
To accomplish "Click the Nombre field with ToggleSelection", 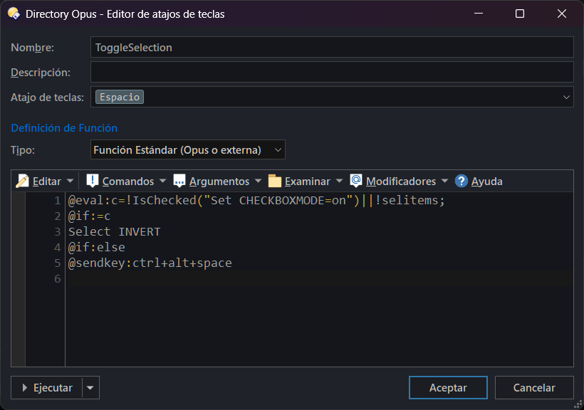I will point(332,47).
